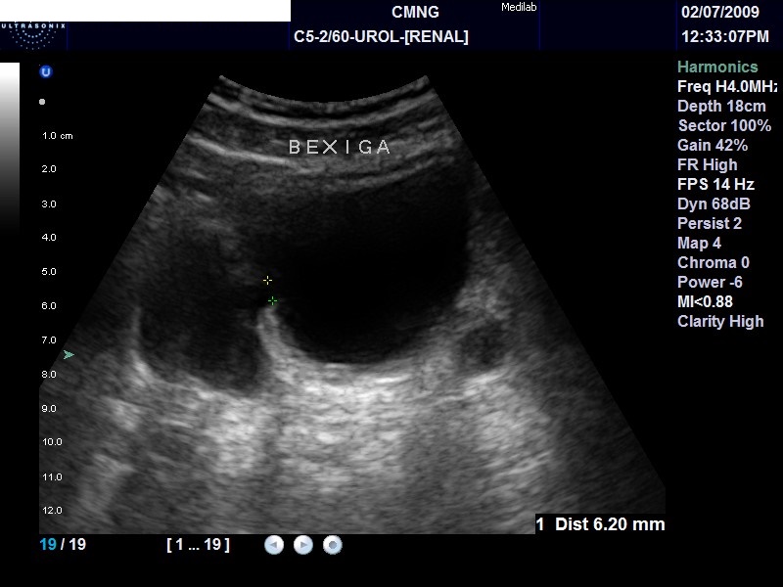Click Dyn 68dB parameter

coord(714,203)
